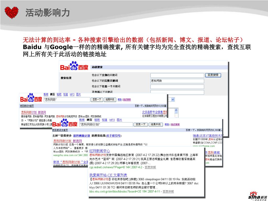
Task: Click Baidu logo next to "思科网助" search box
Action: 31,98
